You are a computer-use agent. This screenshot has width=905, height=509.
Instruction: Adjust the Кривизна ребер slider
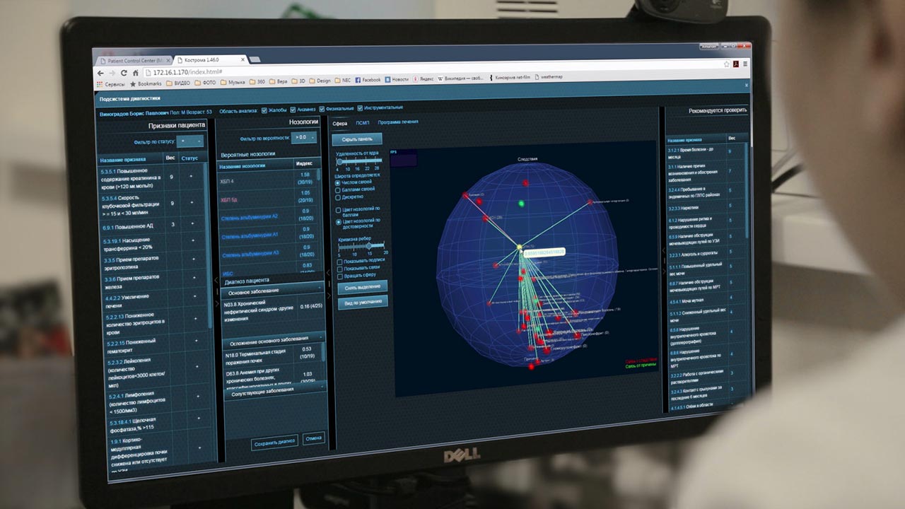pyautogui.click(x=361, y=246)
